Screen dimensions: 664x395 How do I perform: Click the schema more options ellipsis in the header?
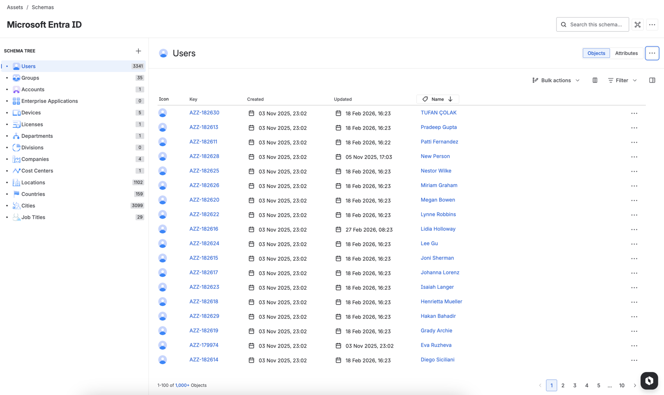coord(652,25)
